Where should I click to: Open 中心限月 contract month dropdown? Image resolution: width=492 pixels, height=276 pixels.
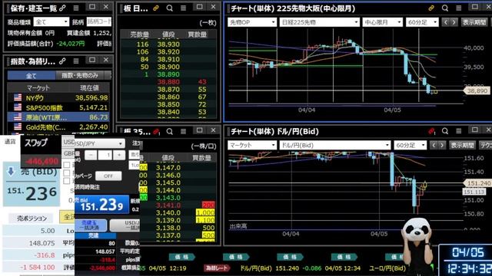[x=382, y=22]
